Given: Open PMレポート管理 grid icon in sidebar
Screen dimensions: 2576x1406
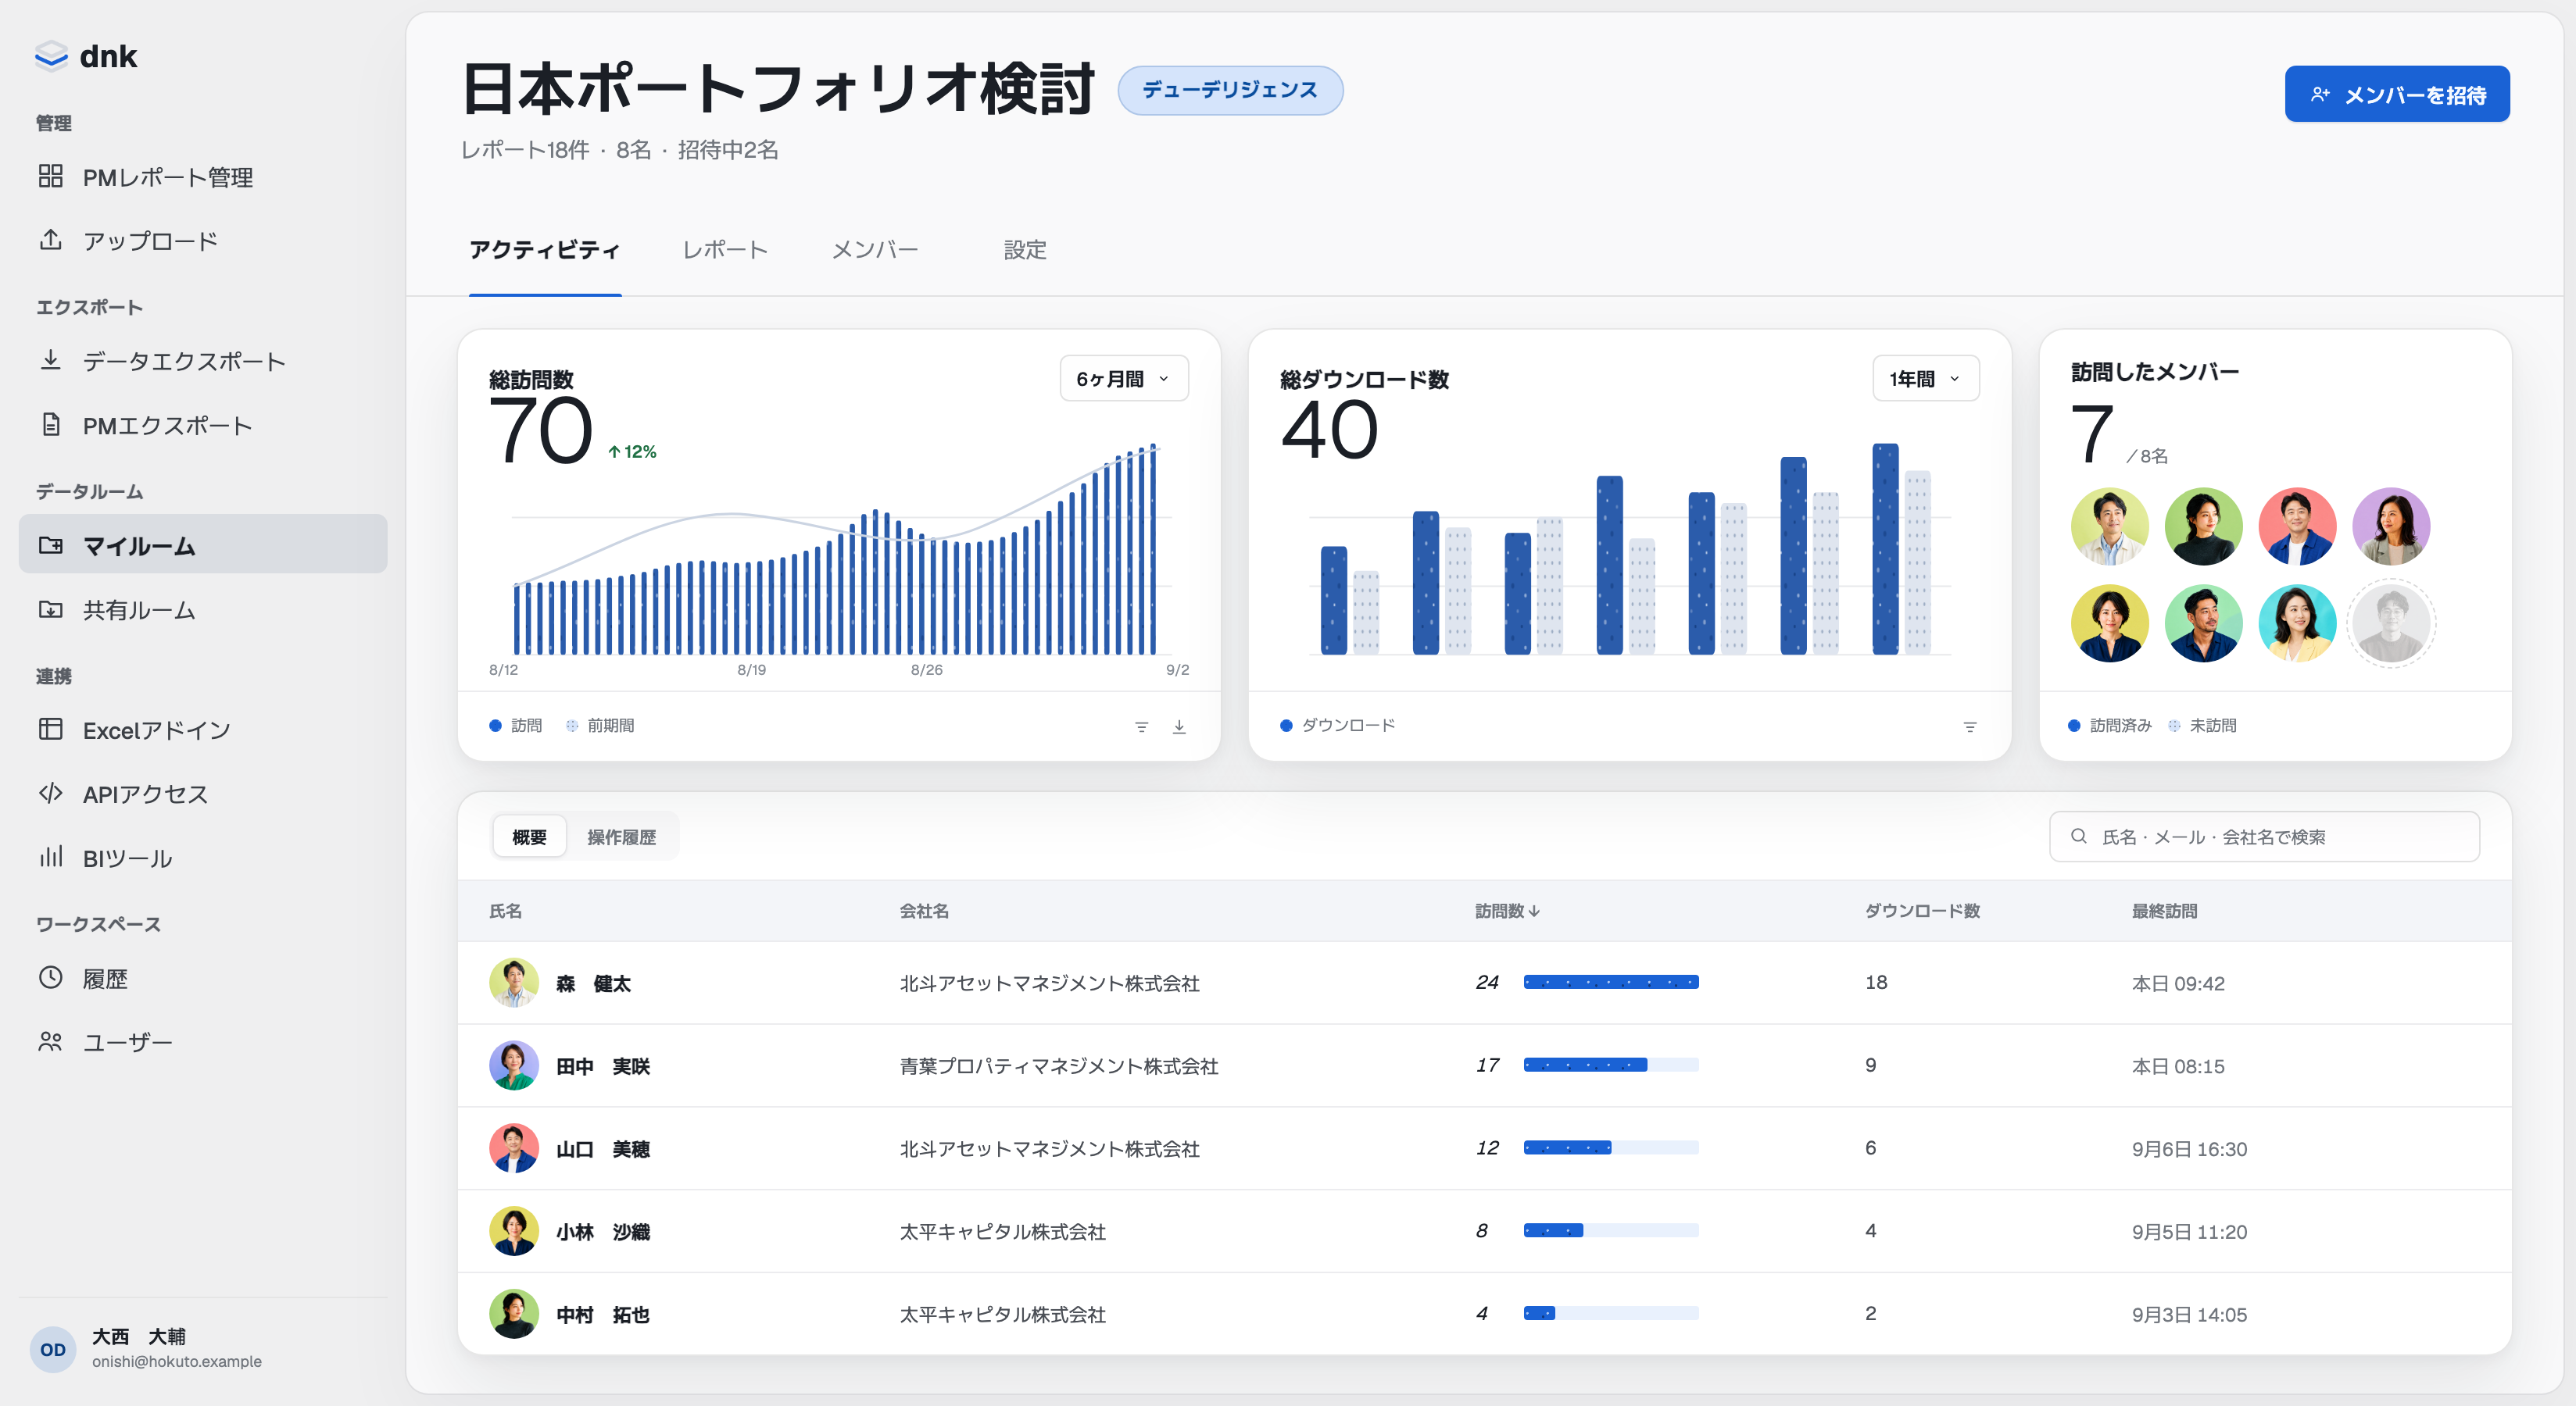Looking at the screenshot, I should (x=51, y=177).
